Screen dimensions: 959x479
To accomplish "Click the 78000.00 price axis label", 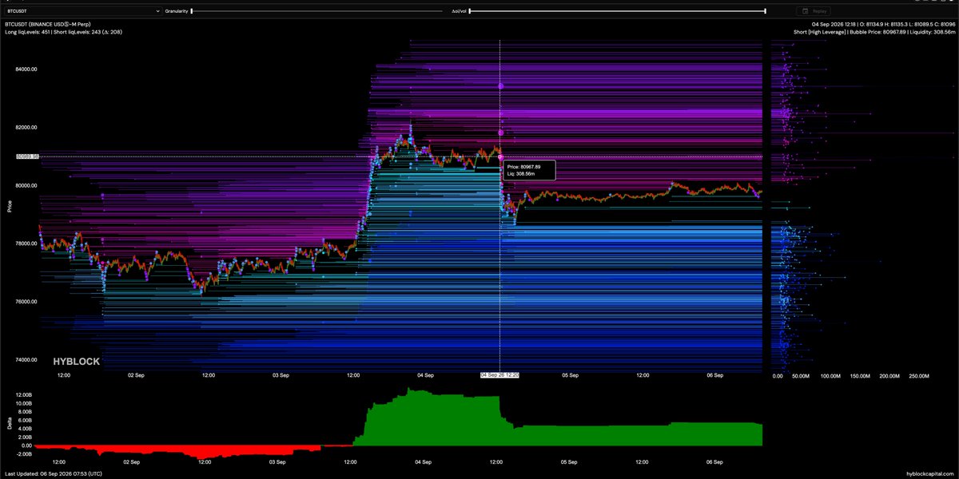I will (26, 243).
